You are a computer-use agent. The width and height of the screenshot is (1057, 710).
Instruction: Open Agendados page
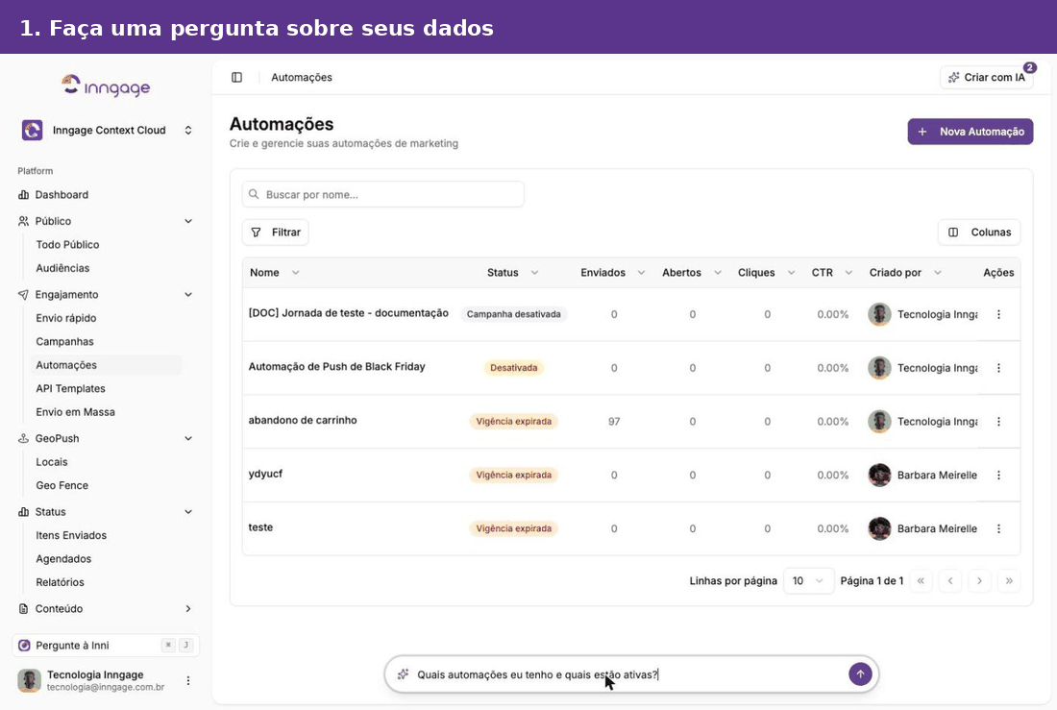coord(63,559)
